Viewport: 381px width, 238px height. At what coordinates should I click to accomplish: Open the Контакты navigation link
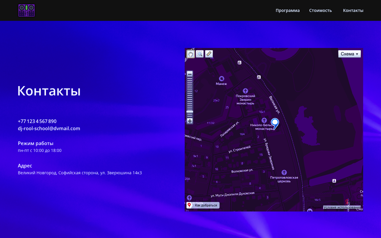(x=353, y=10)
